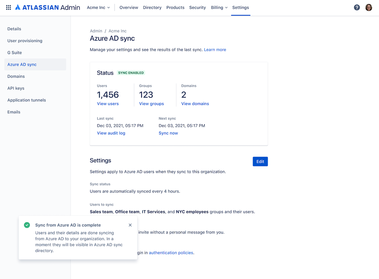
Task: Select the Settings tab
Action: tap(241, 8)
